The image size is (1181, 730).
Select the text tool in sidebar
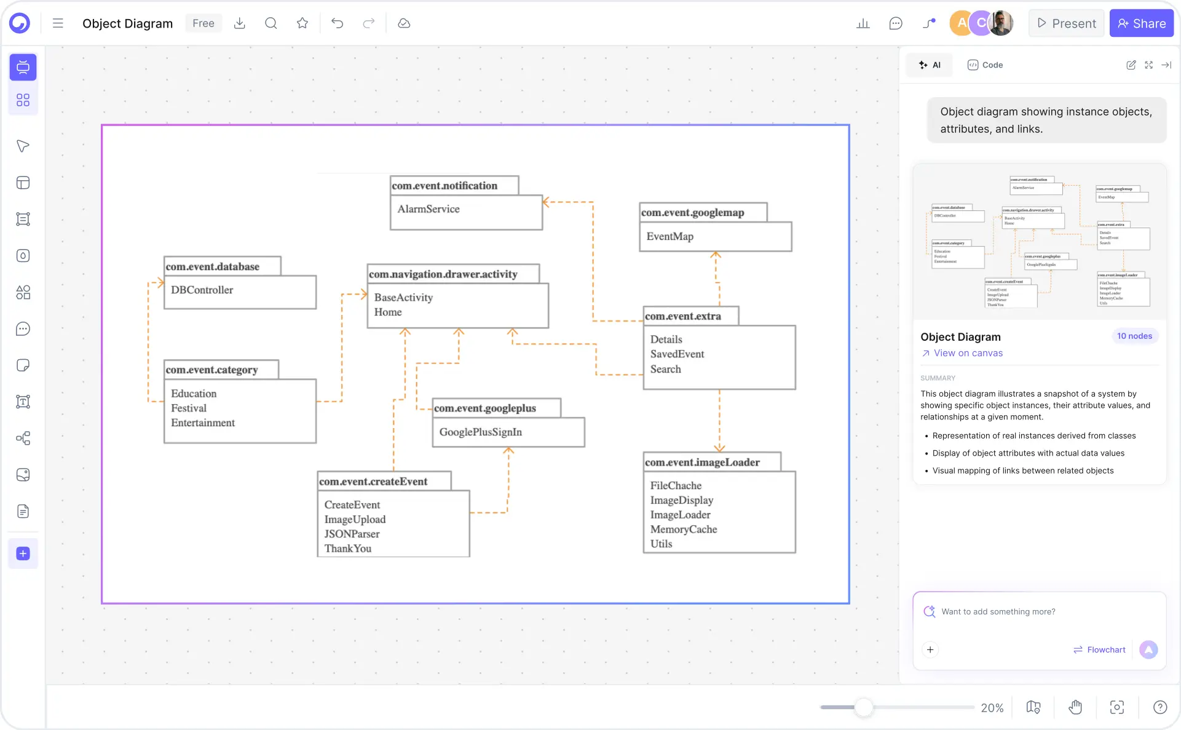23,402
